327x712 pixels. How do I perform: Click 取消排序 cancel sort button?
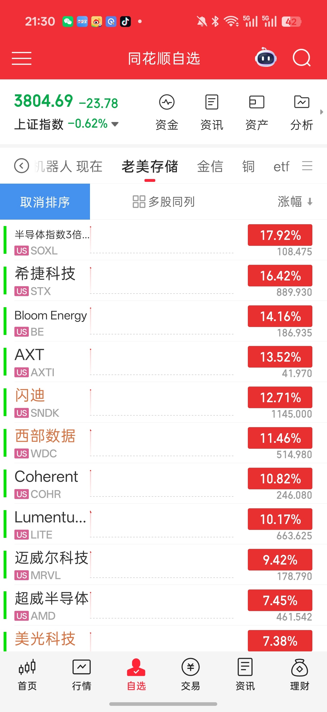45,201
